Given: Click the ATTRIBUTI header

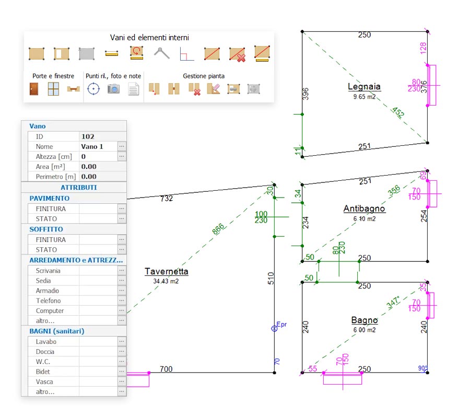Looking at the screenshot, I should (x=78, y=188).
